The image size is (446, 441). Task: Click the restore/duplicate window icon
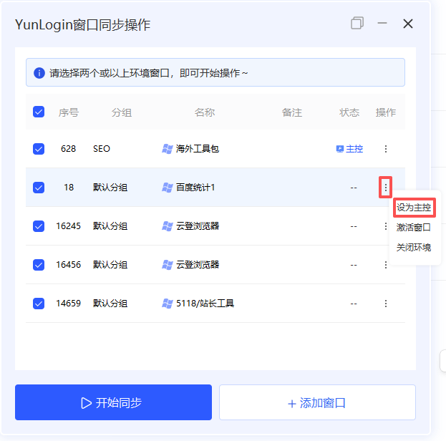(357, 23)
